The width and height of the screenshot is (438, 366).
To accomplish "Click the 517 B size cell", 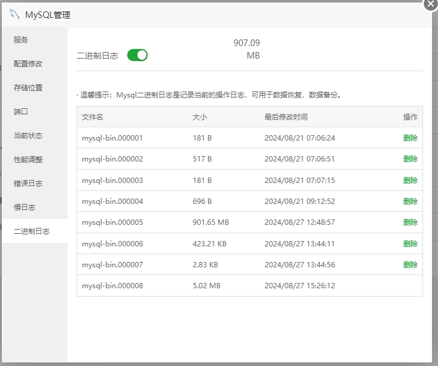I will pyautogui.click(x=202, y=159).
